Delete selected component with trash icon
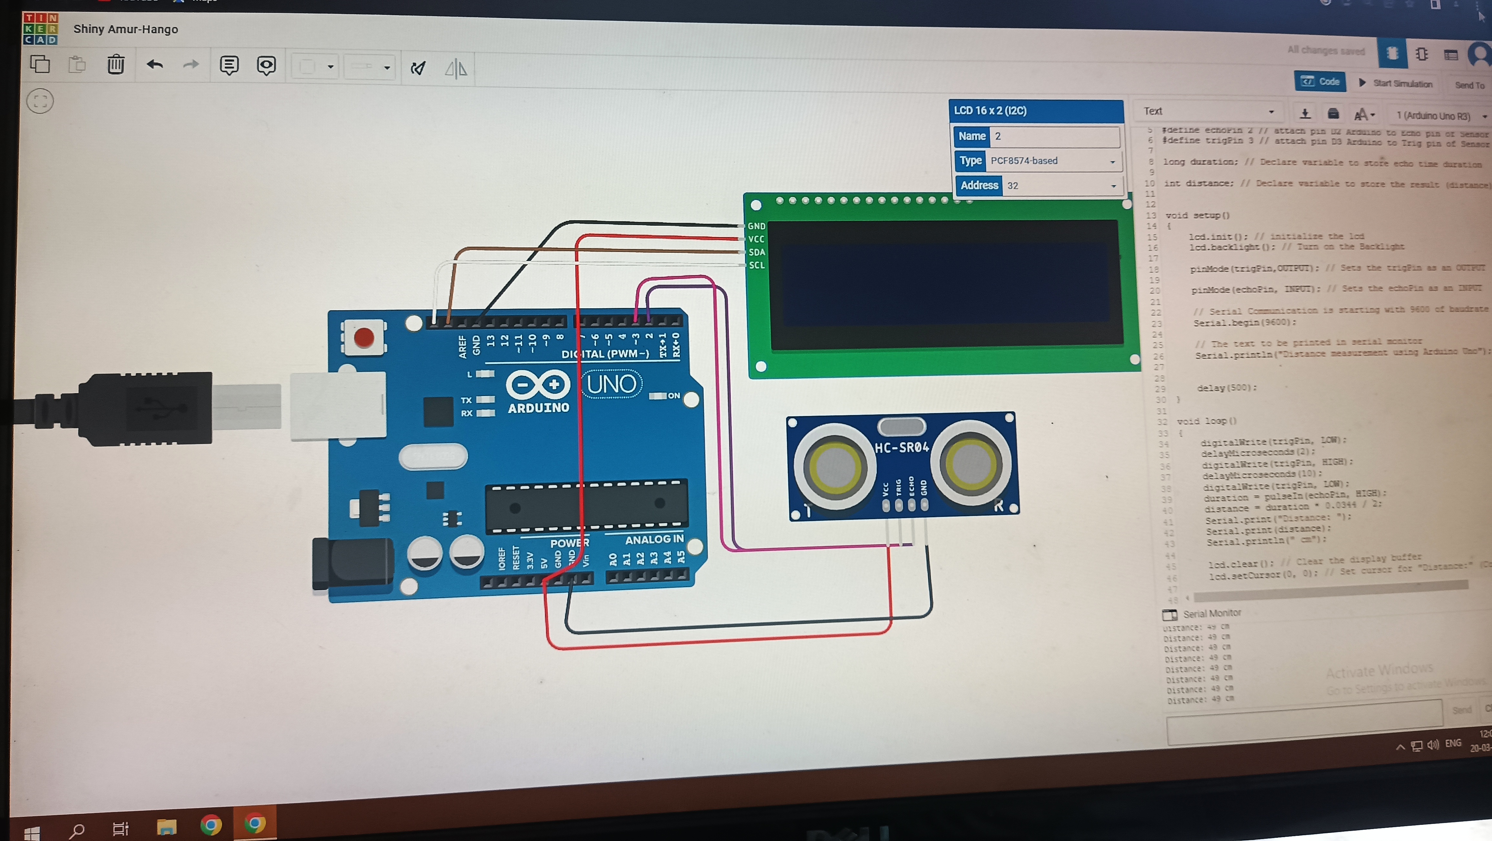The height and width of the screenshot is (841, 1492). (116, 64)
